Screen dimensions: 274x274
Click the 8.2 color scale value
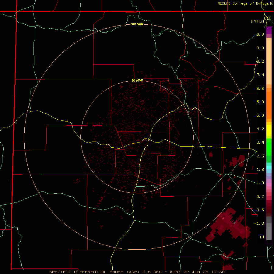260,61
